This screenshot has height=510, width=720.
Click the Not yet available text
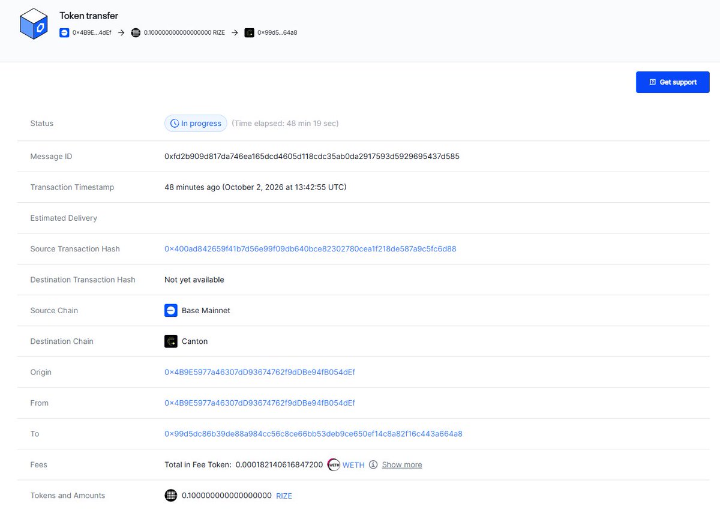pos(194,280)
